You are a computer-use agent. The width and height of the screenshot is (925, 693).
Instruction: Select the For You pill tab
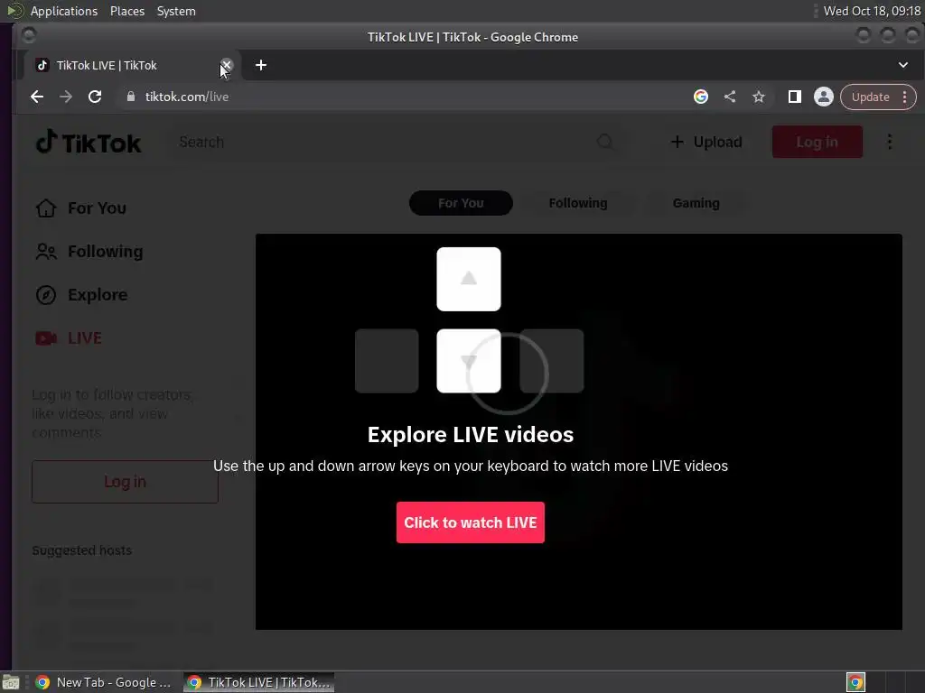pos(461,203)
